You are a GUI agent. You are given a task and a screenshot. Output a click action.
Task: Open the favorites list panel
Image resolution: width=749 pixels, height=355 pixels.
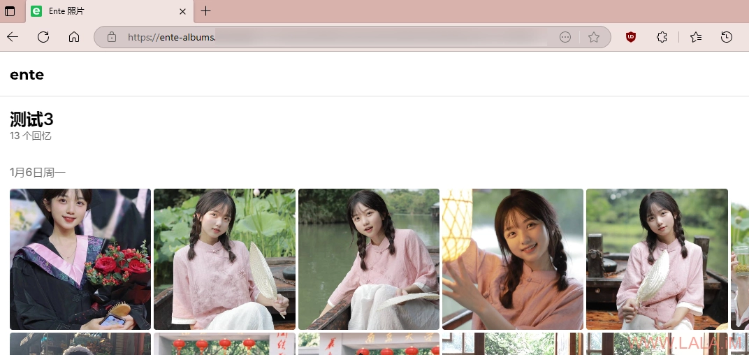(x=696, y=37)
